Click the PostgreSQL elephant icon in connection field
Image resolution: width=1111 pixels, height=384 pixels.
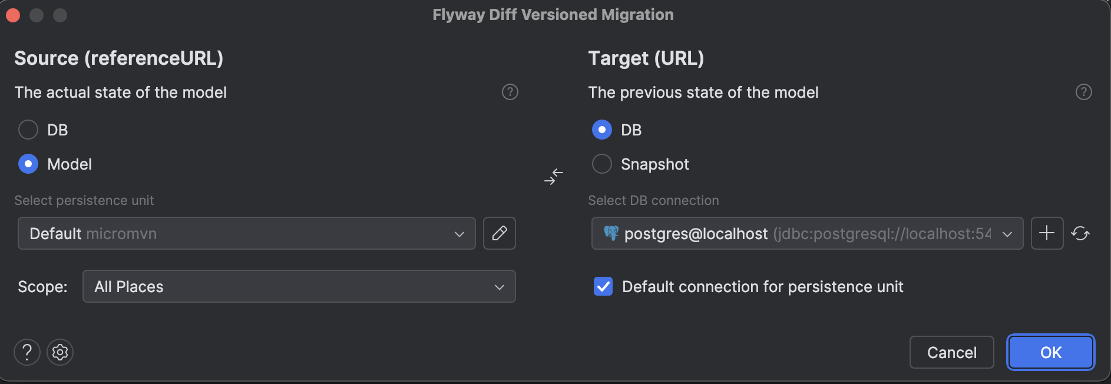(x=611, y=233)
